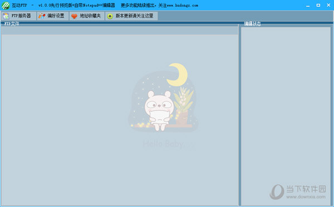
Task: Click the divider between file and status panels
Action: click(x=239, y=115)
